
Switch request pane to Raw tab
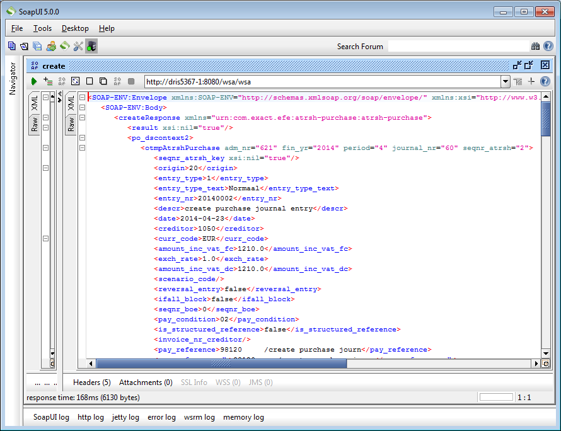tap(34, 124)
